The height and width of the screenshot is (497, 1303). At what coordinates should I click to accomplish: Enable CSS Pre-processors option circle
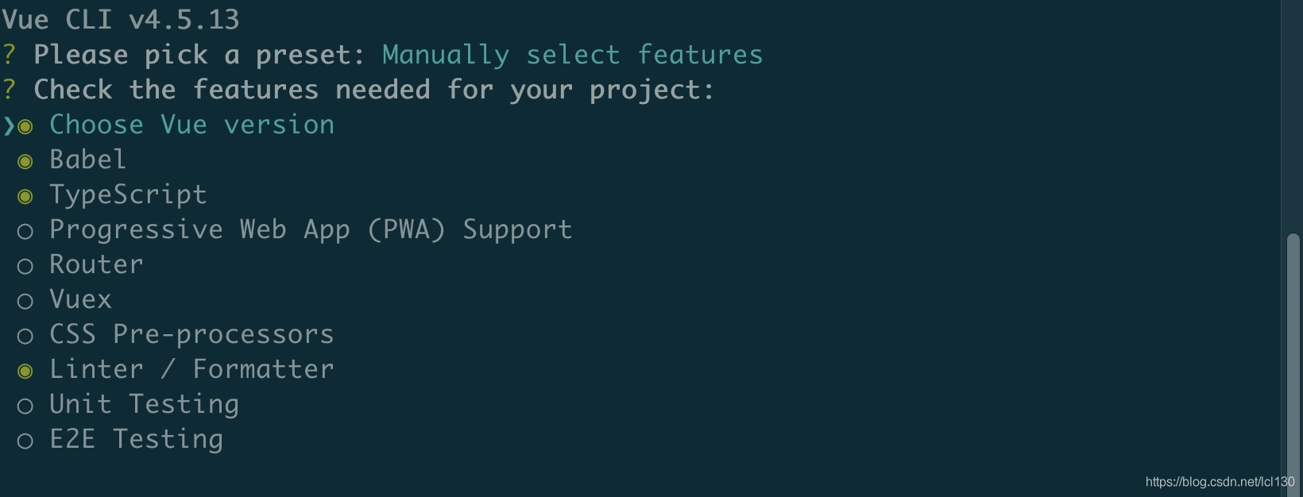pos(25,336)
